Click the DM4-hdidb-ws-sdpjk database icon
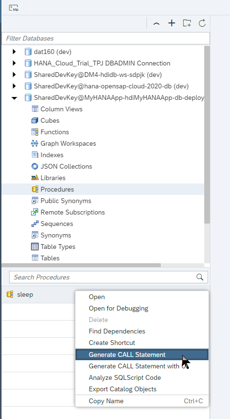230x419 pixels. point(28,75)
